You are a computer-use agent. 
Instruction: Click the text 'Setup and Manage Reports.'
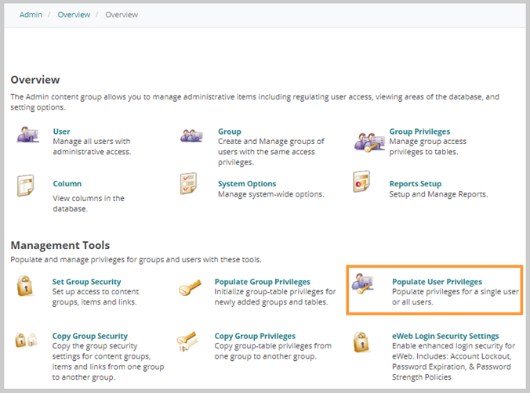click(x=438, y=194)
